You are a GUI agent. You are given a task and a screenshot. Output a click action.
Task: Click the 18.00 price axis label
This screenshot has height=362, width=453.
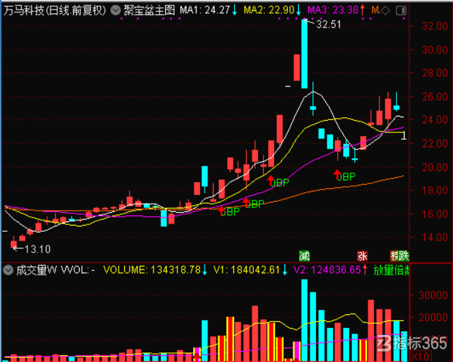point(435,190)
